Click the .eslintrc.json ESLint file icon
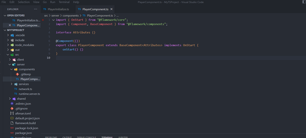Image resolution: width=306 pixels, height=138 pixels. coord(12,104)
